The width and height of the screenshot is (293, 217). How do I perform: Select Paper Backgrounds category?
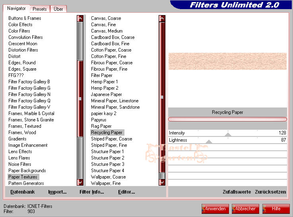tap(27, 171)
